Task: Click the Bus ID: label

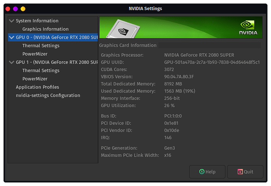Action: click(x=109, y=116)
